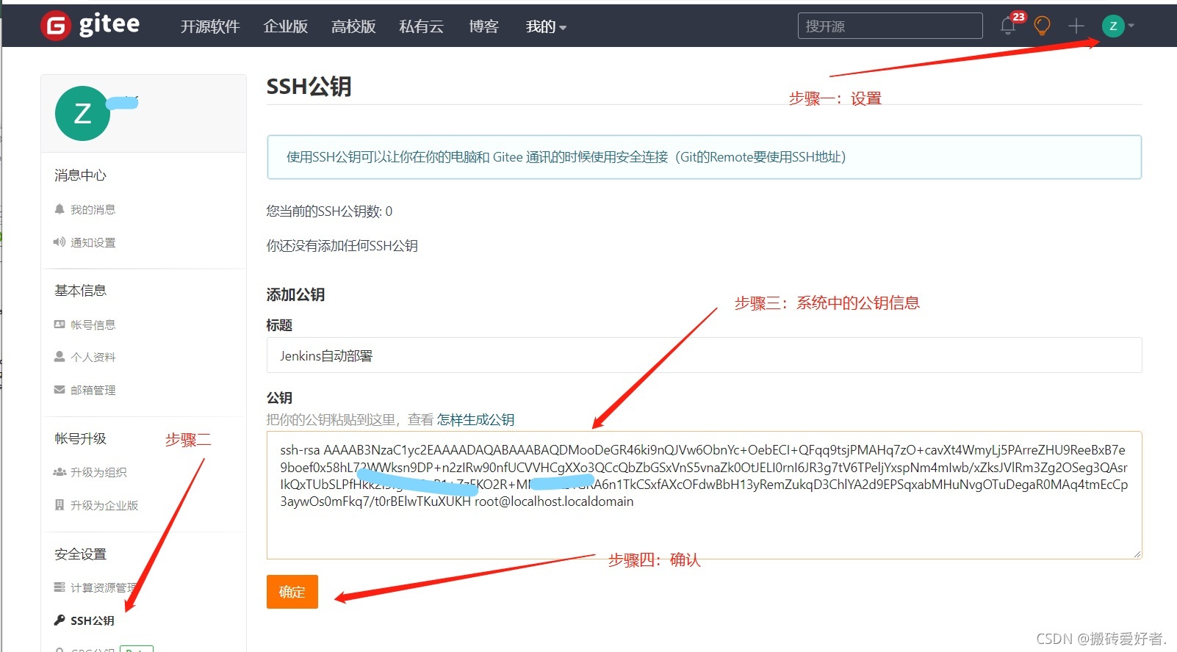The height and width of the screenshot is (652, 1177).
Task: Open 高校版 in top navigation
Action: coord(353,26)
